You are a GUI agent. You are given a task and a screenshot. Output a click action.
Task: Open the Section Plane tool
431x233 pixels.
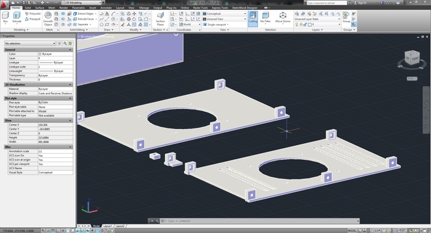160,18
